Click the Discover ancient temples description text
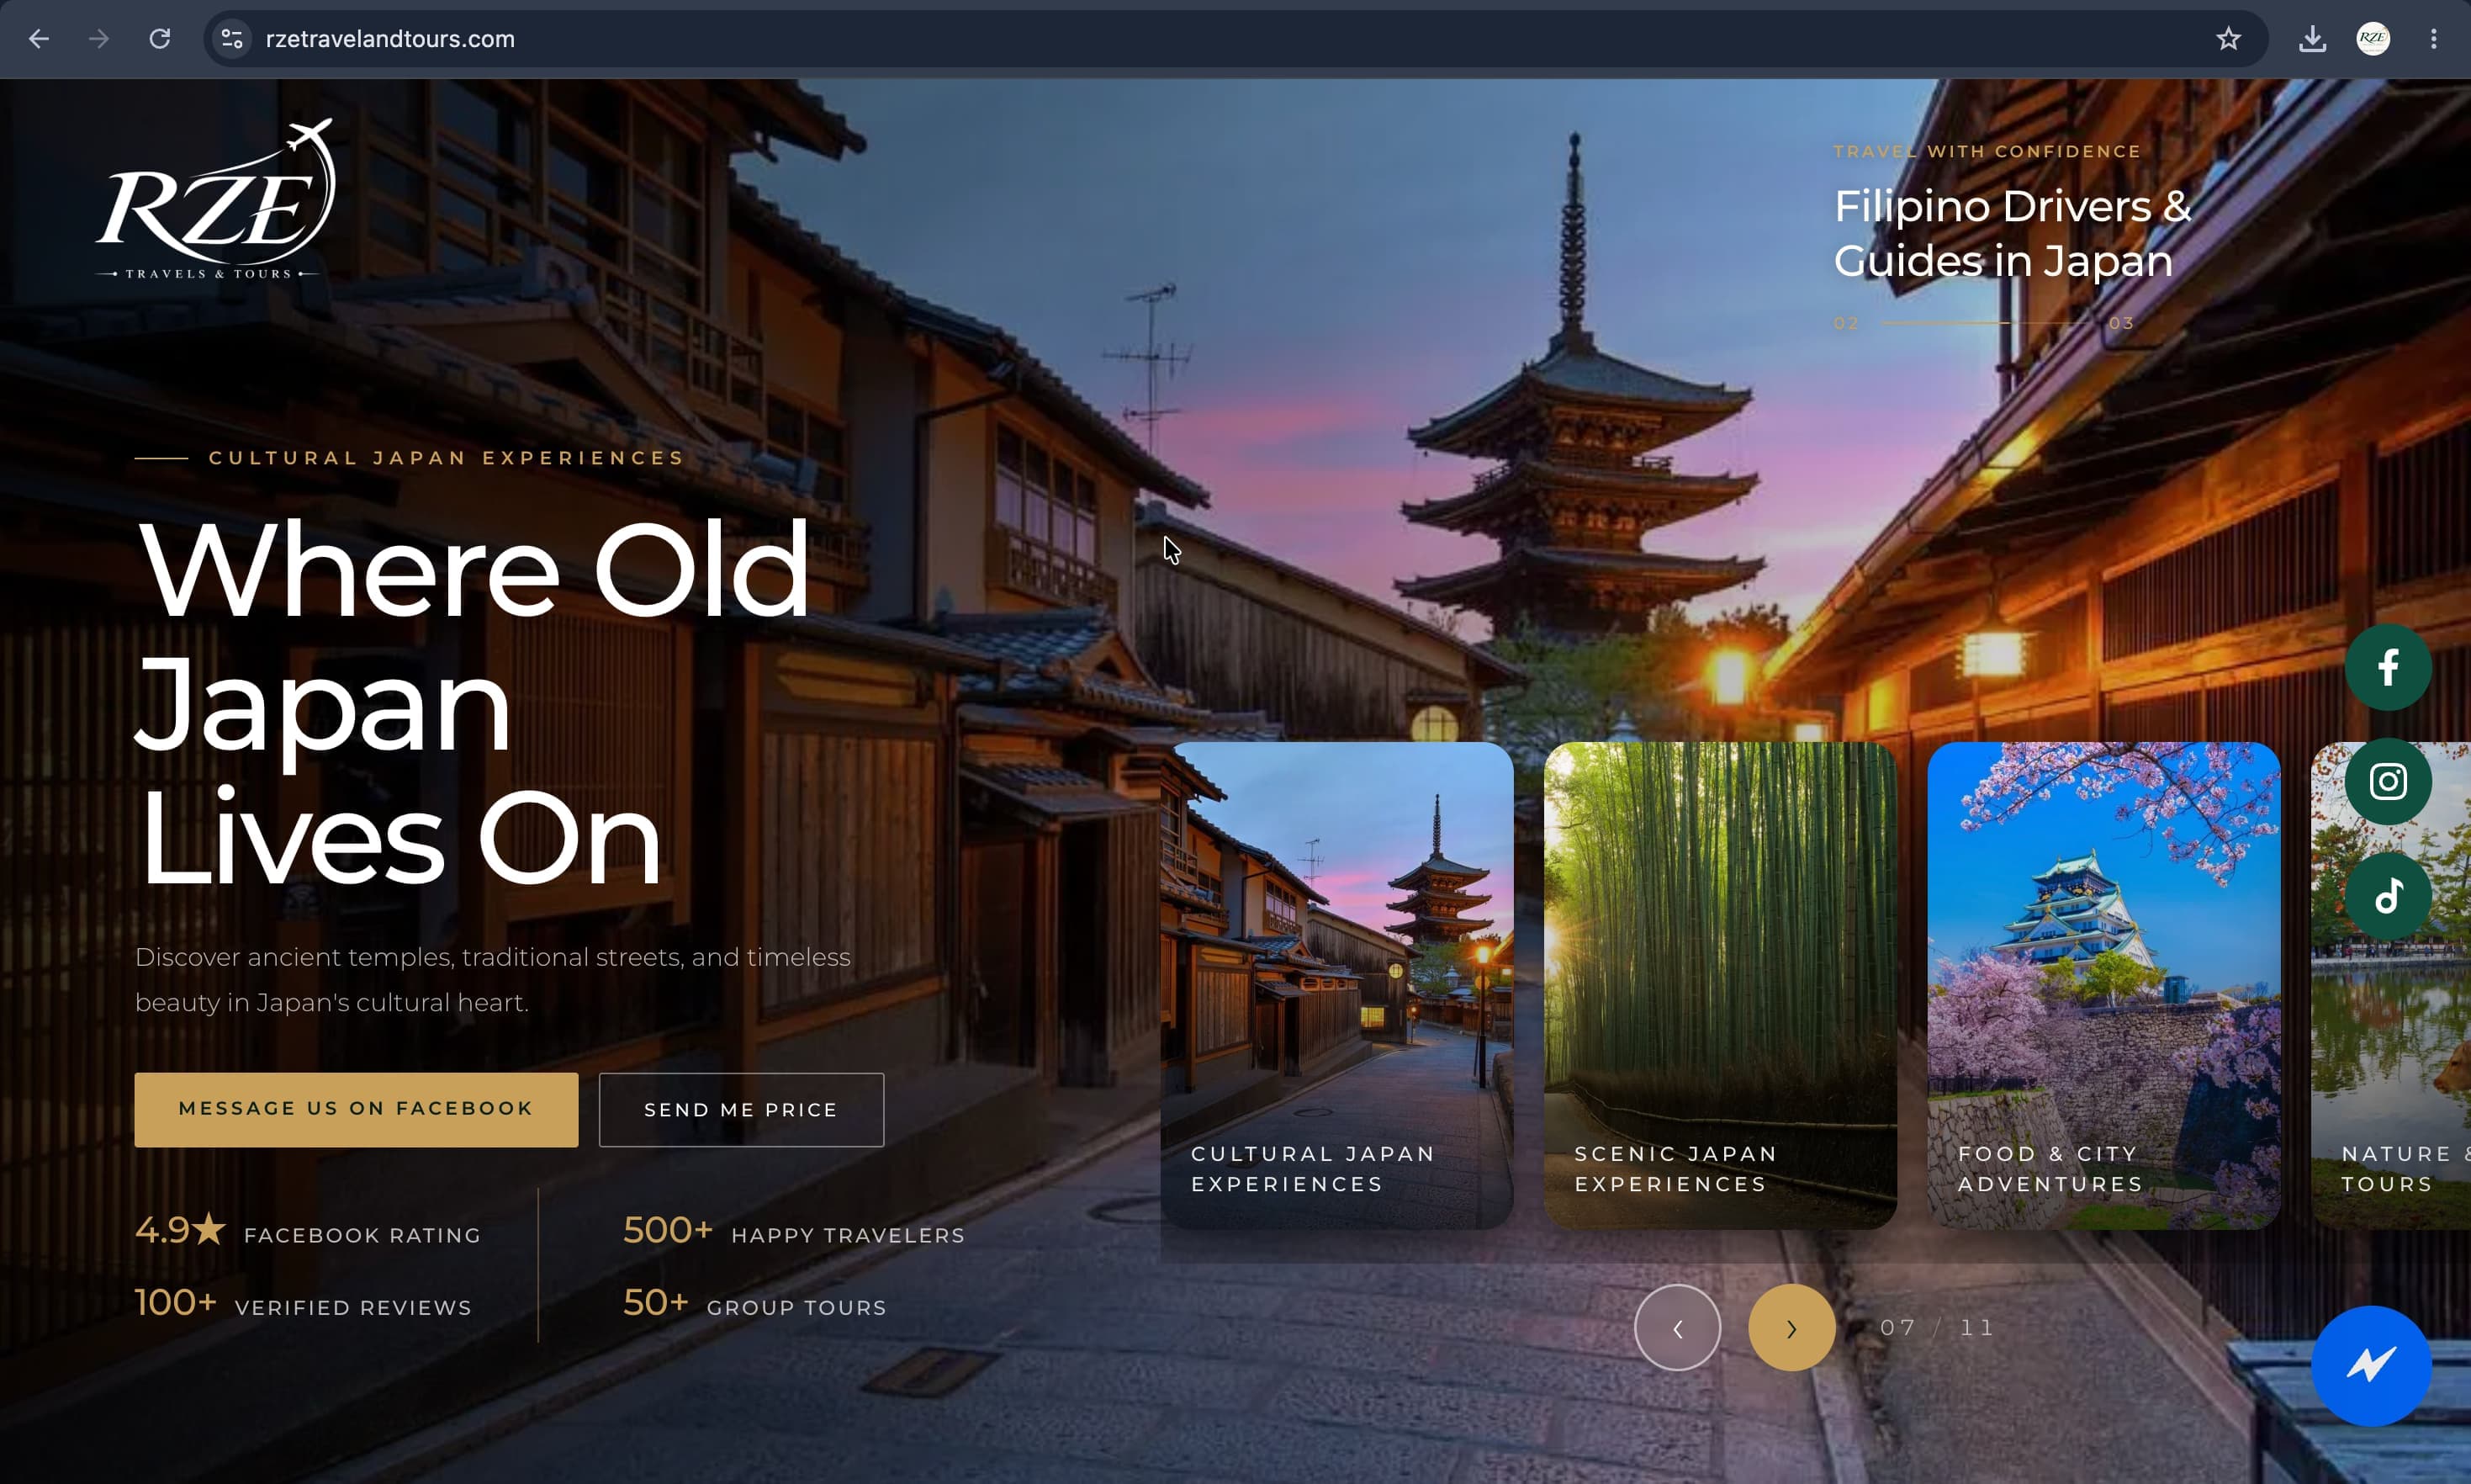Screen dimensions: 2471x1484 point(493,980)
